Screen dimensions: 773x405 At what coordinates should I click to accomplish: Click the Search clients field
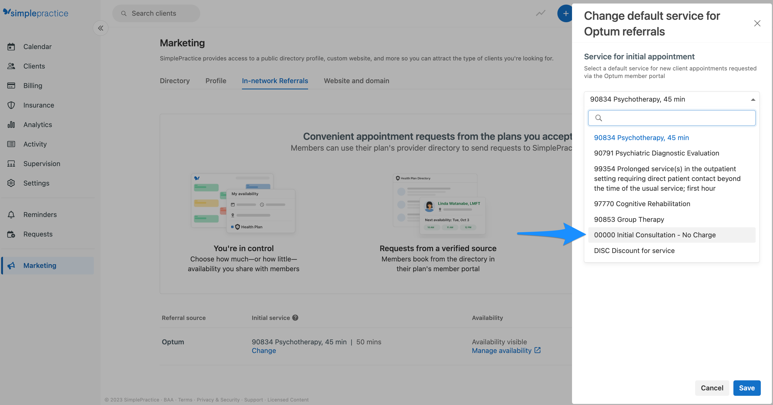(x=156, y=14)
